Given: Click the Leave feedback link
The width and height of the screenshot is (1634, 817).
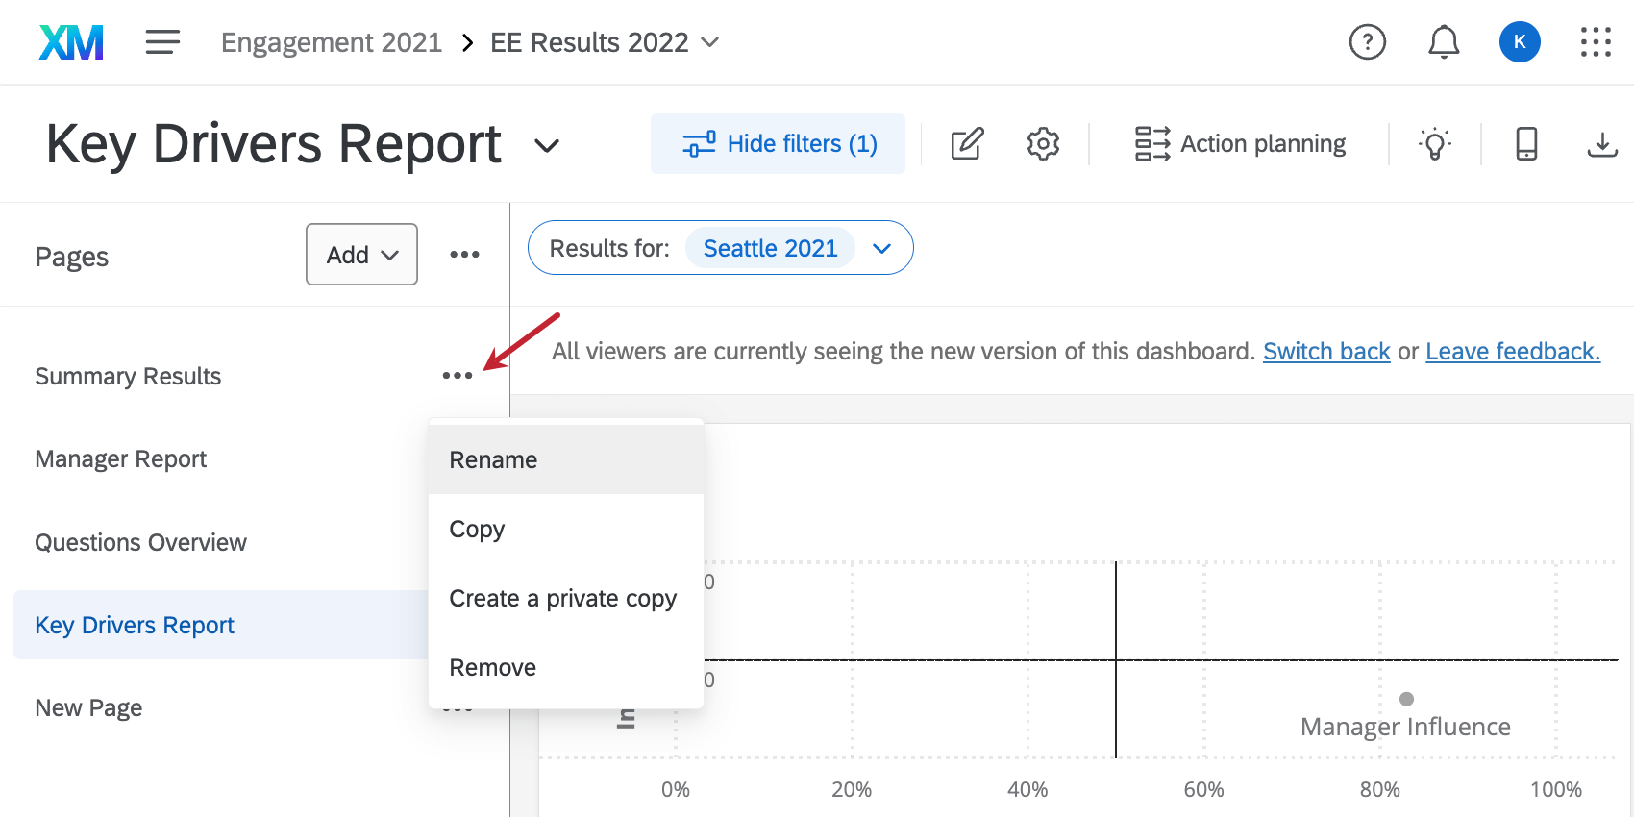Looking at the screenshot, I should click(1512, 352).
